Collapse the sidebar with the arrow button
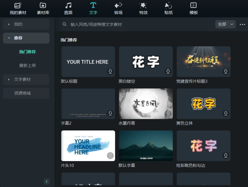Screen dimensions: 248x187 click(47, 181)
